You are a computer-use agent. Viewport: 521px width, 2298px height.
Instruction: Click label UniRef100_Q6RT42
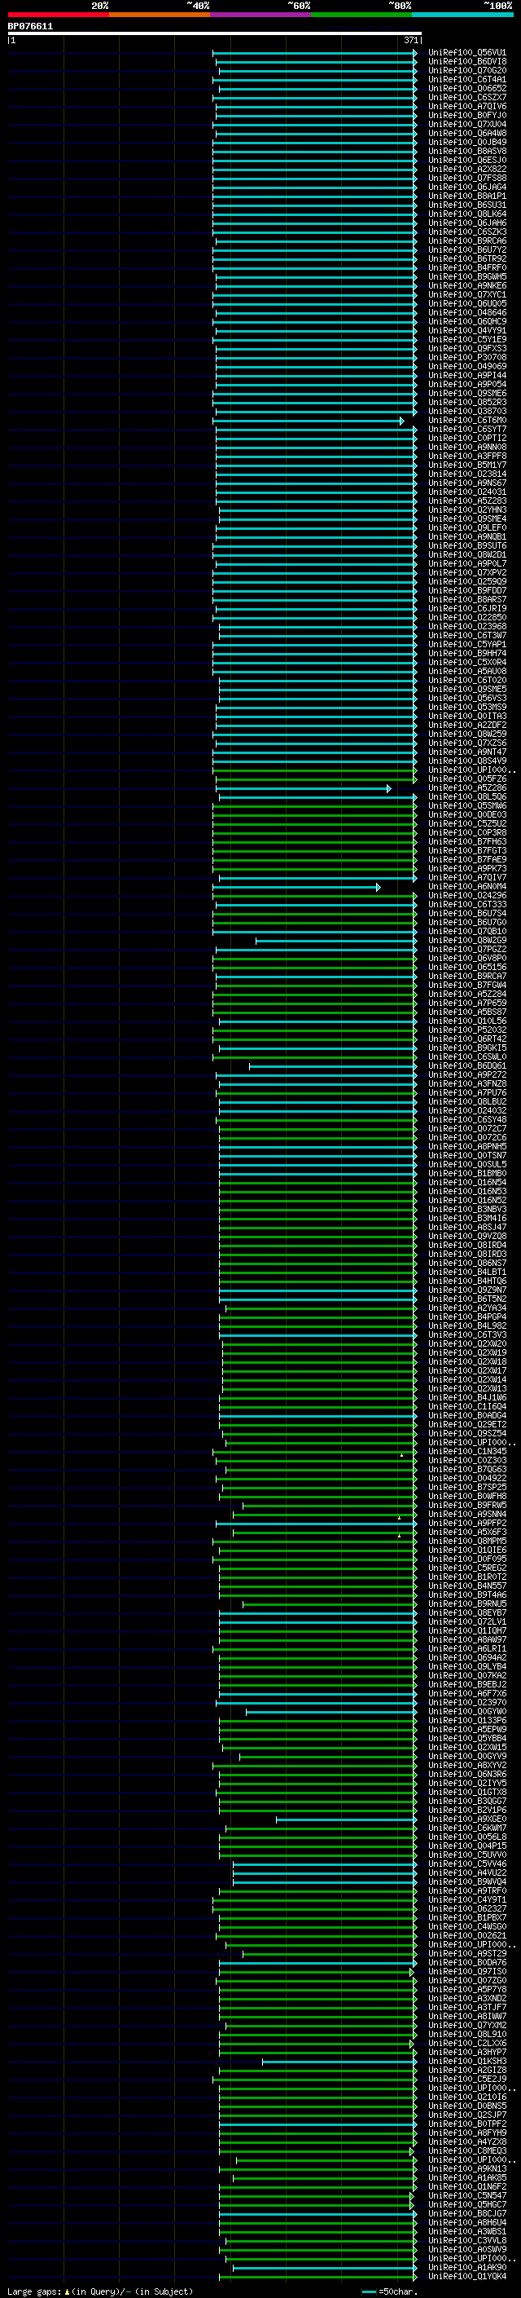click(x=467, y=1039)
